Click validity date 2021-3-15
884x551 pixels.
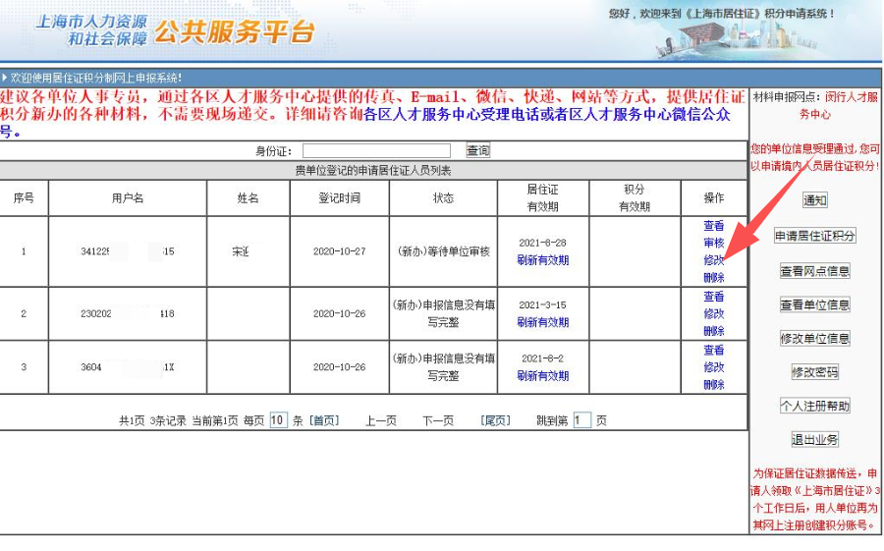(x=543, y=305)
